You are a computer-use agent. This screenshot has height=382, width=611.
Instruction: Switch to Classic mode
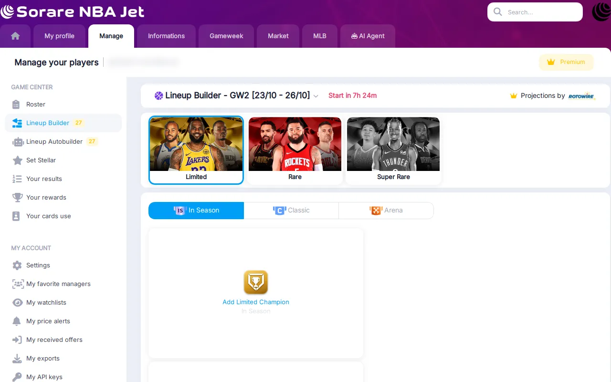click(x=291, y=211)
